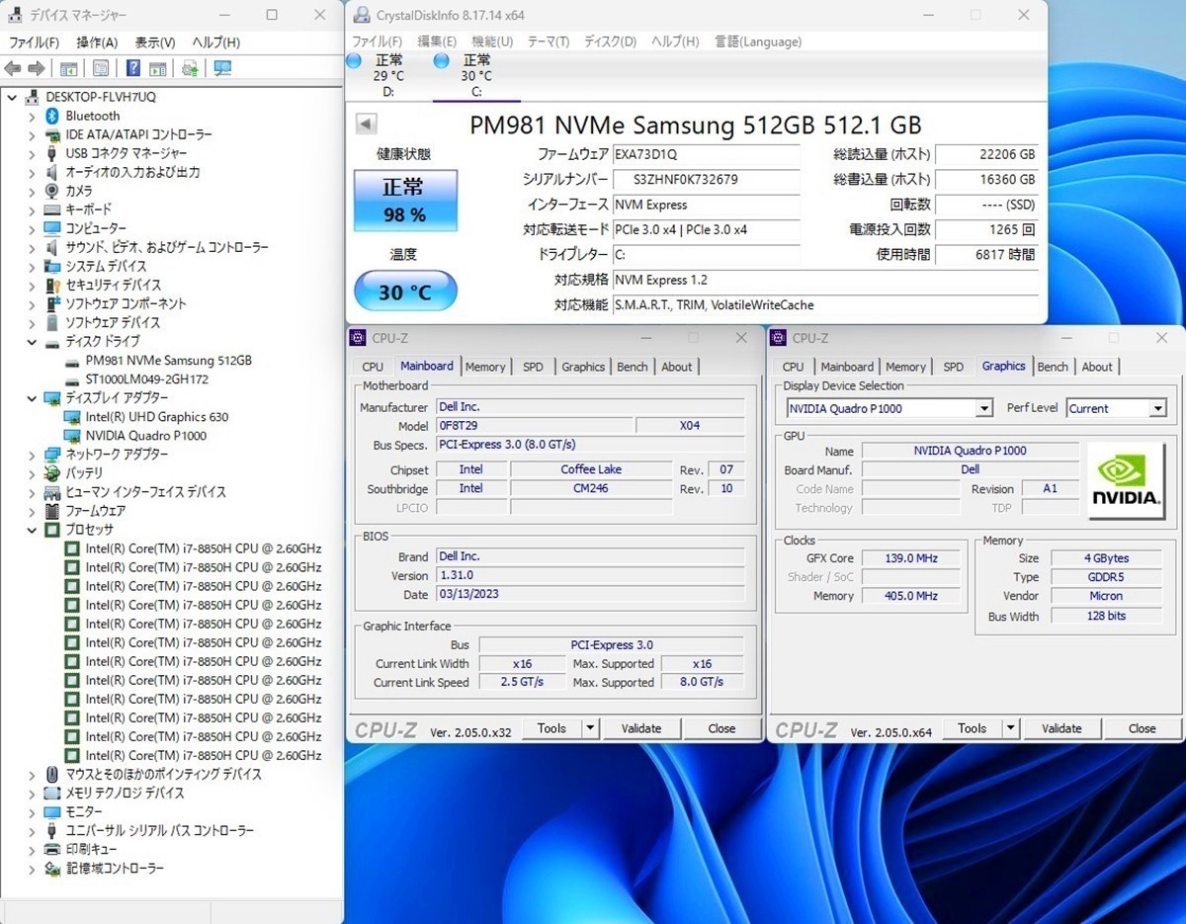Click Validate in CPU-Z Graphics window
Viewport: 1186px width, 924px height.
coord(1061,728)
